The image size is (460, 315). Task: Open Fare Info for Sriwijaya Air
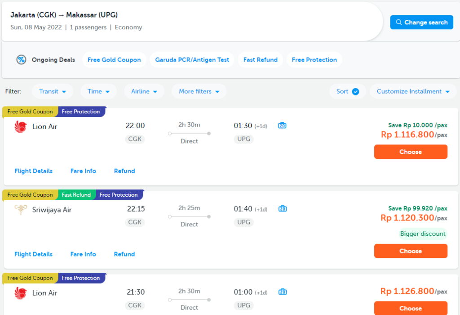(x=83, y=254)
